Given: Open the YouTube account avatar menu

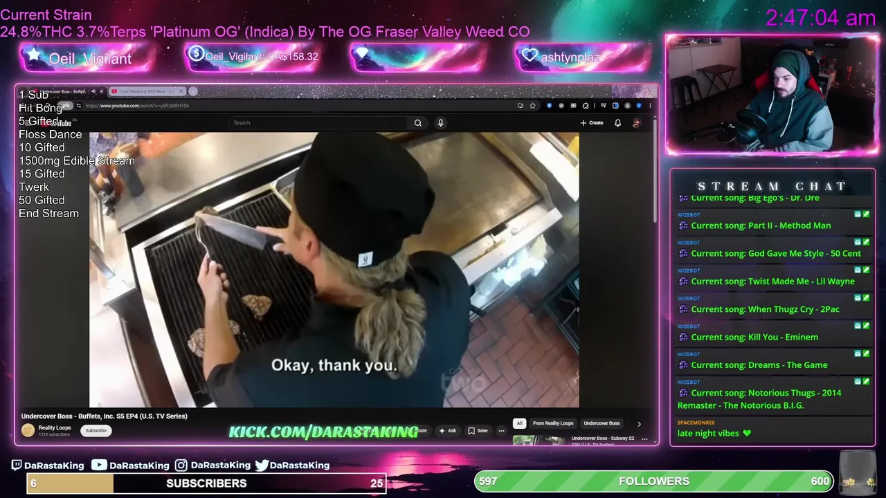Looking at the screenshot, I should click(x=636, y=122).
